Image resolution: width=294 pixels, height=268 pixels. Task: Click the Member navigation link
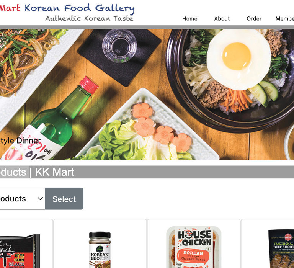(x=285, y=18)
